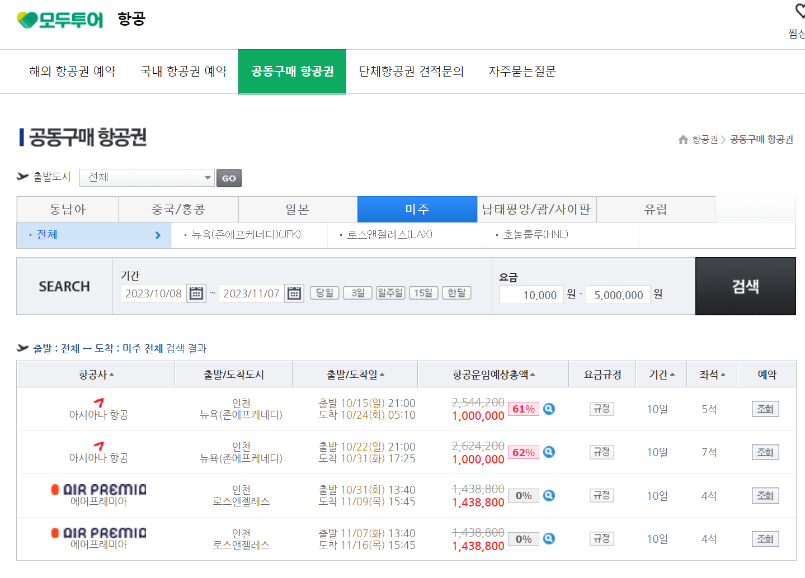The image size is (805, 578).
Task: Open the 출발도시 dropdown
Action: tap(147, 177)
